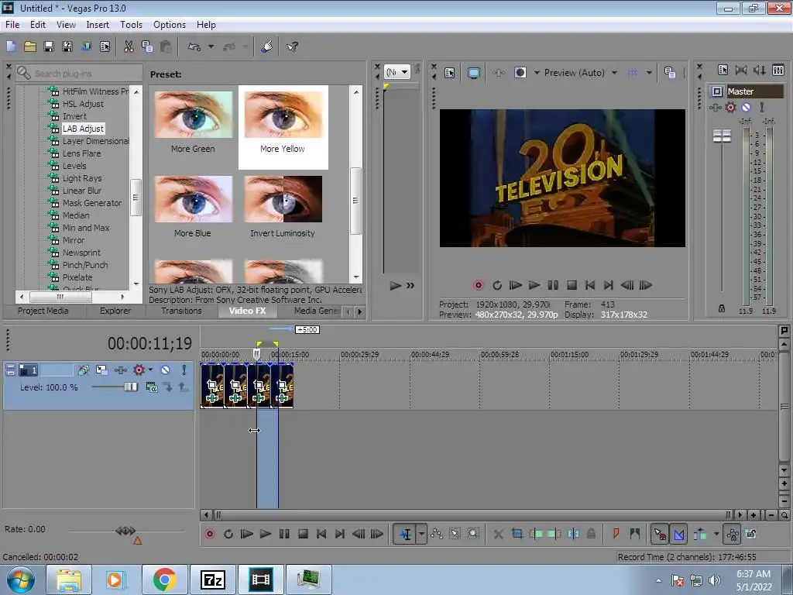Toggle Automatic Crossfades button
Image resolution: width=793 pixels, height=595 pixels.
tap(678, 534)
